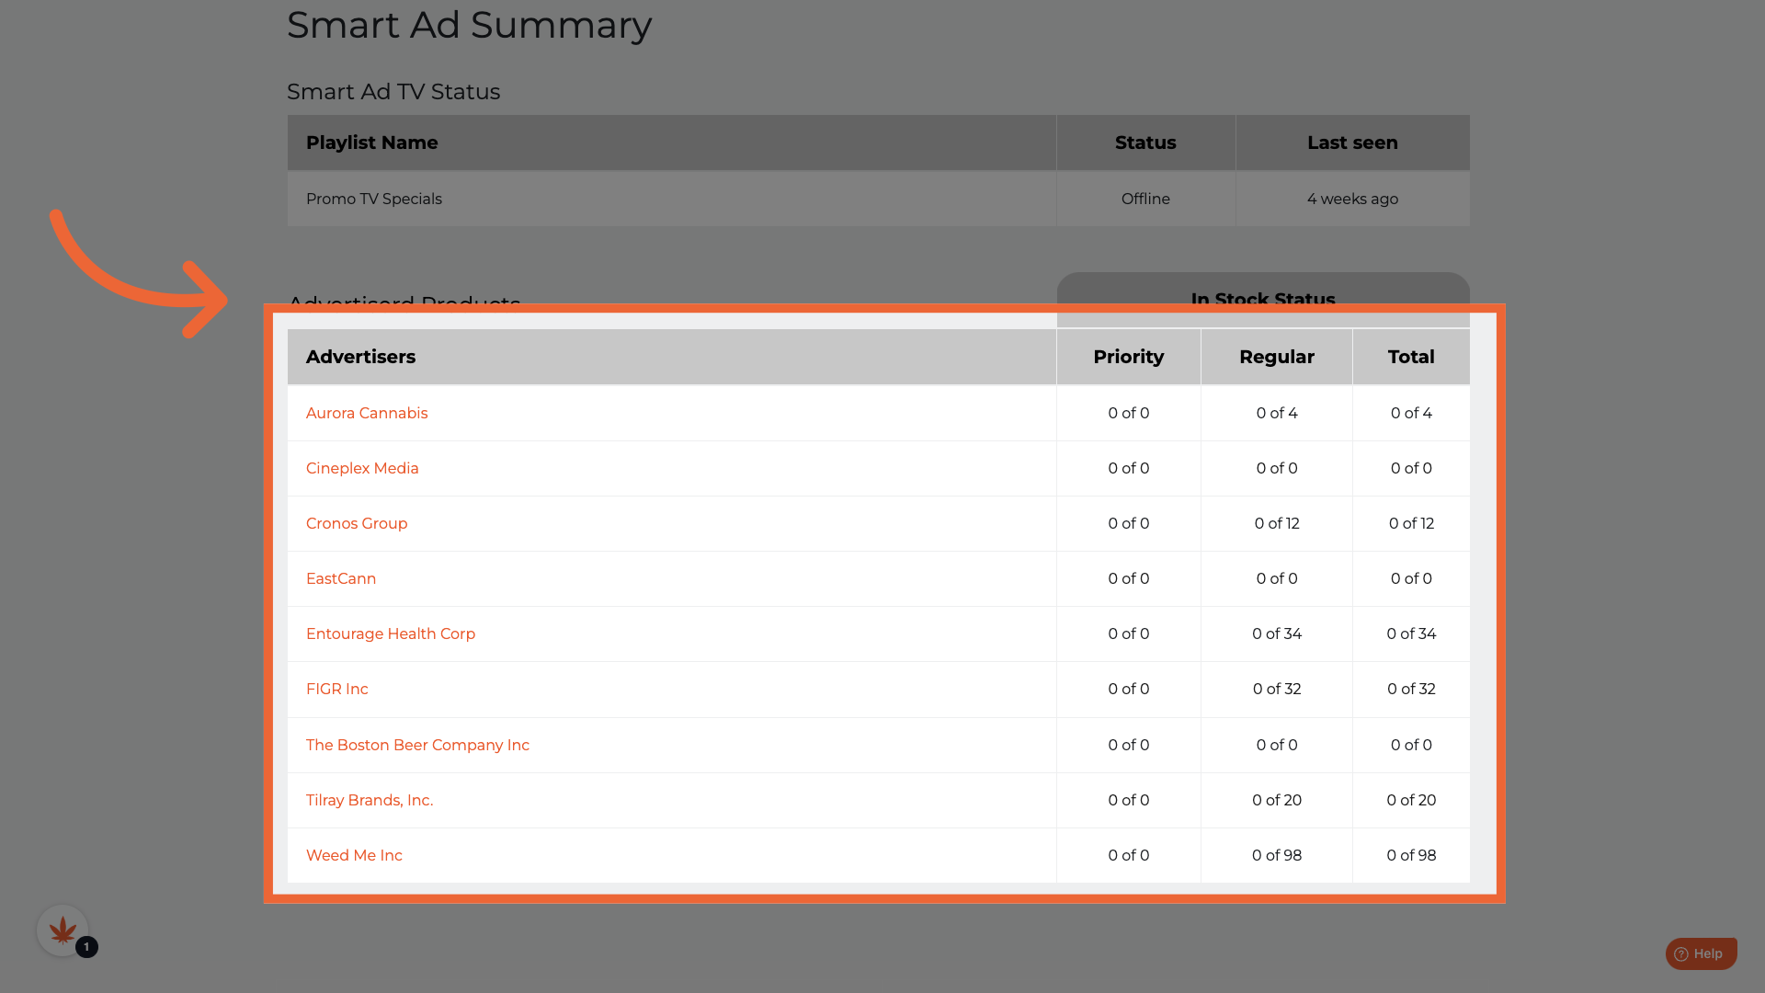Image resolution: width=1765 pixels, height=993 pixels.
Task: Select Promo TV Specials playlist row
Action: pyautogui.click(x=373, y=199)
